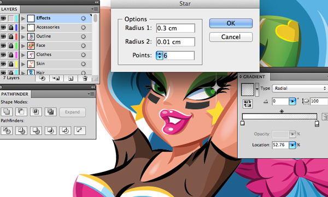Click the Unite shape mode icon

(7, 112)
